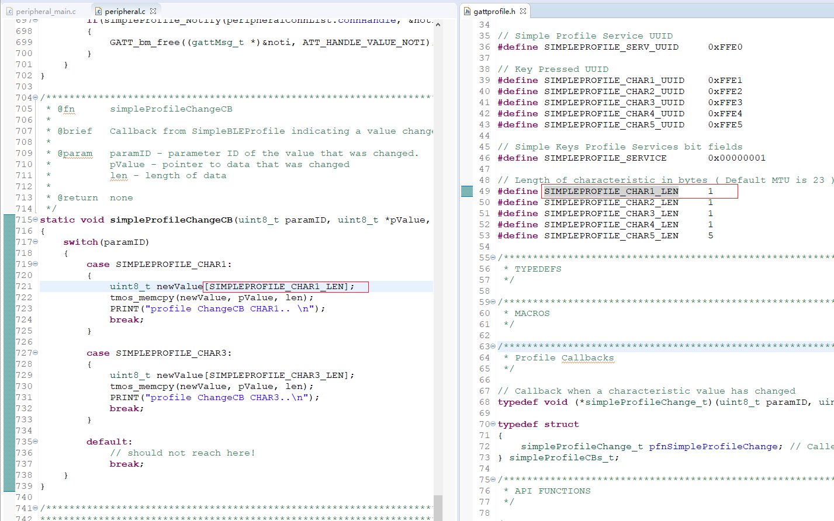
Task: Collapse API FUNCTIONS comment fold at line 75
Action: pyautogui.click(x=493, y=480)
